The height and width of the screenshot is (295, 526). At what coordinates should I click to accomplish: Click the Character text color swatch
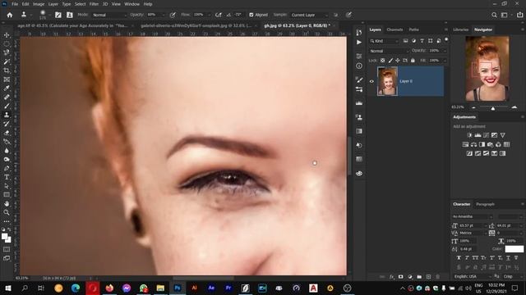[x=514, y=249]
